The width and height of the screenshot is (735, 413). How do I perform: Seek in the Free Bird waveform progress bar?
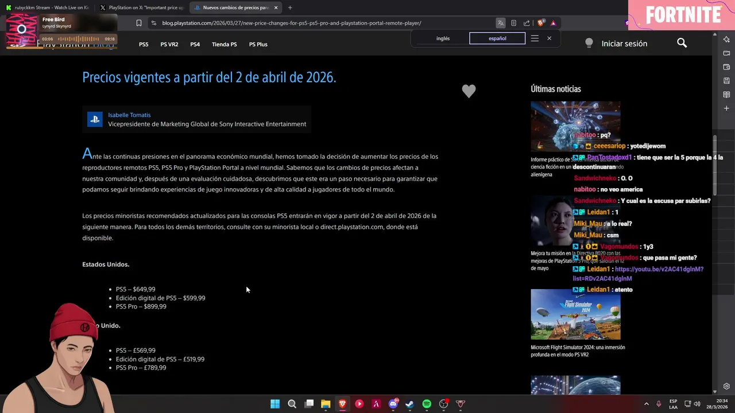(78, 39)
